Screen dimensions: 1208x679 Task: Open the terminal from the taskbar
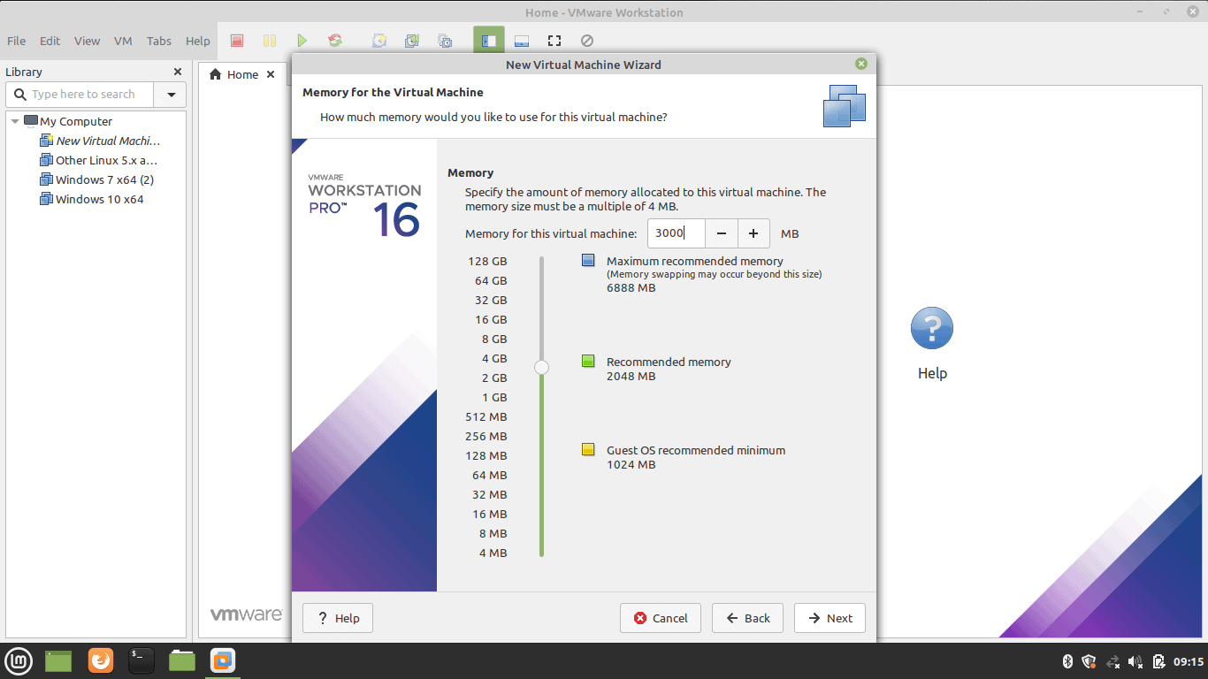click(x=141, y=660)
